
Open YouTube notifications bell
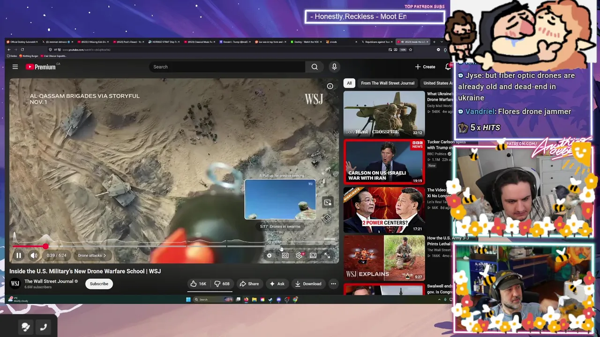pos(448,67)
